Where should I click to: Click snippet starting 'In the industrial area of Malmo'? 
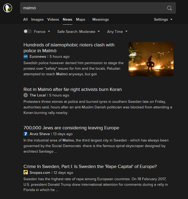click(x=96, y=146)
